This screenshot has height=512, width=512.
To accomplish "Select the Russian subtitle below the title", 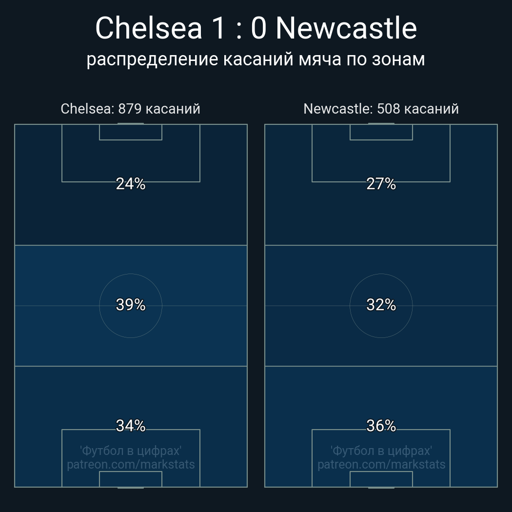I will click(256, 59).
